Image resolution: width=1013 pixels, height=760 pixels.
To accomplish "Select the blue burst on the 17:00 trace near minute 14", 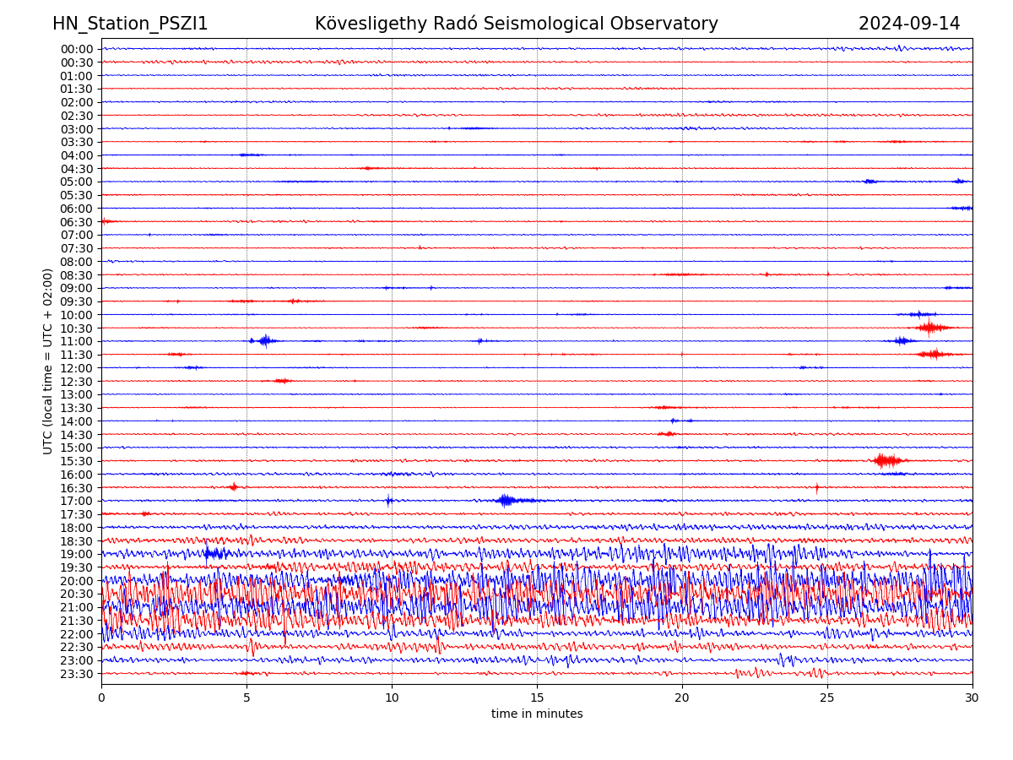I will [x=506, y=500].
